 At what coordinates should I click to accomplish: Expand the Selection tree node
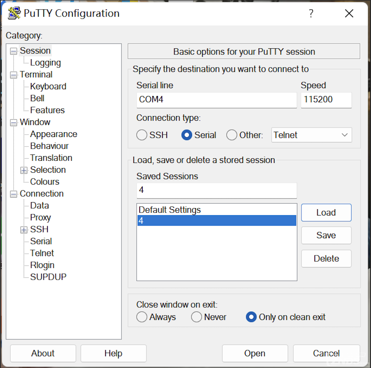coord(24,170)
